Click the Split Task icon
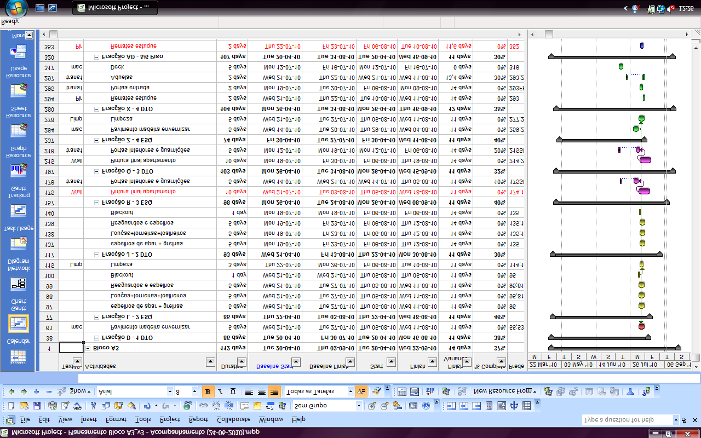The image size is (701, 438). tap(229, 406)
